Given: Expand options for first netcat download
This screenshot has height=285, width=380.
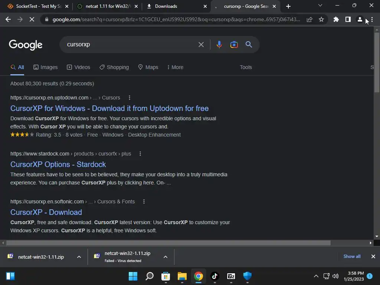Looking at the screenshot, I should click(x=79, y=257).
